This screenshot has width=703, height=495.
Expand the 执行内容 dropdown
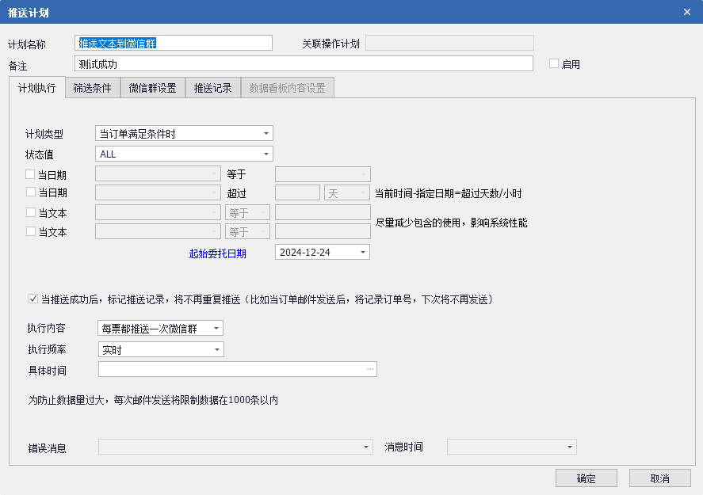click(x=216, y=329)
